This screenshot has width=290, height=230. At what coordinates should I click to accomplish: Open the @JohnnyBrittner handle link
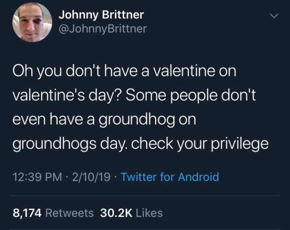[x=103, y=28]
